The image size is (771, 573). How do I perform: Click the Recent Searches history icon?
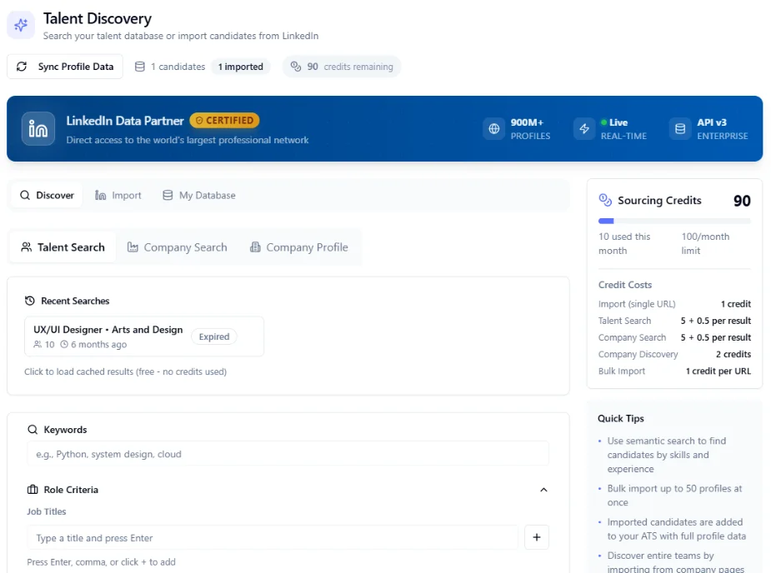(x=29, y=301)
